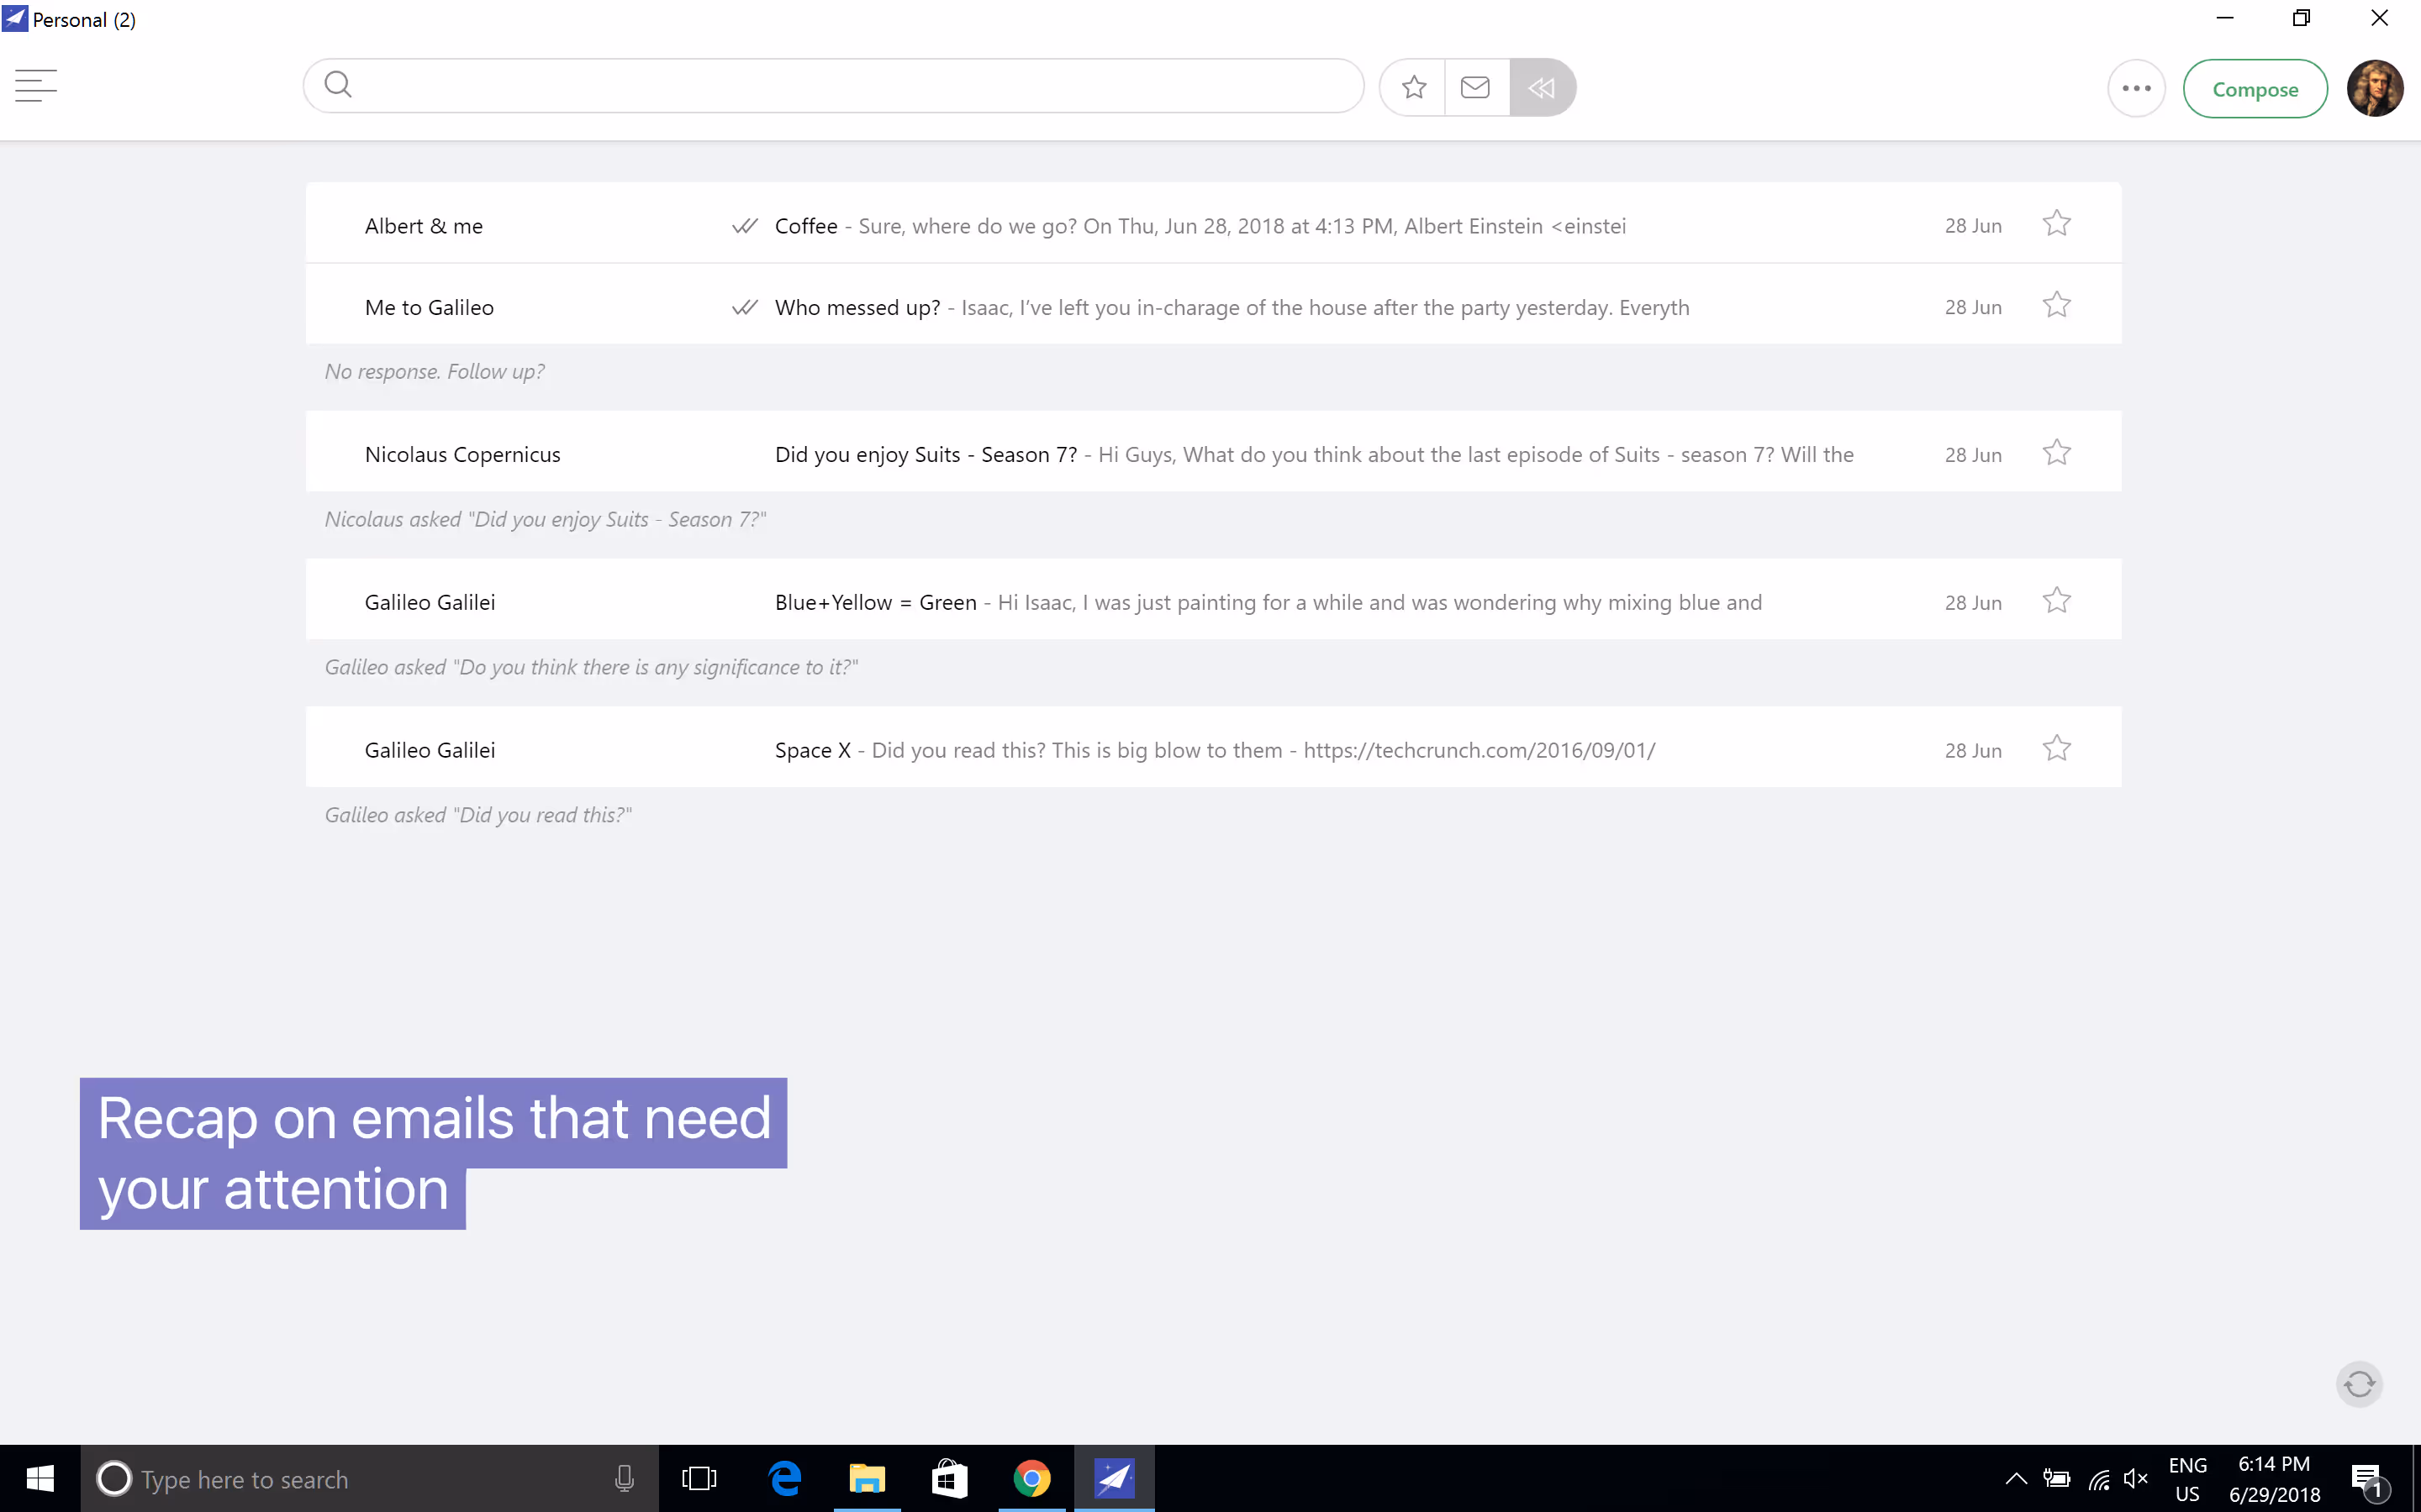2421x1512 pixels.
Task: Star the Coffee email from Albert & me
Action: (2056, 223)
